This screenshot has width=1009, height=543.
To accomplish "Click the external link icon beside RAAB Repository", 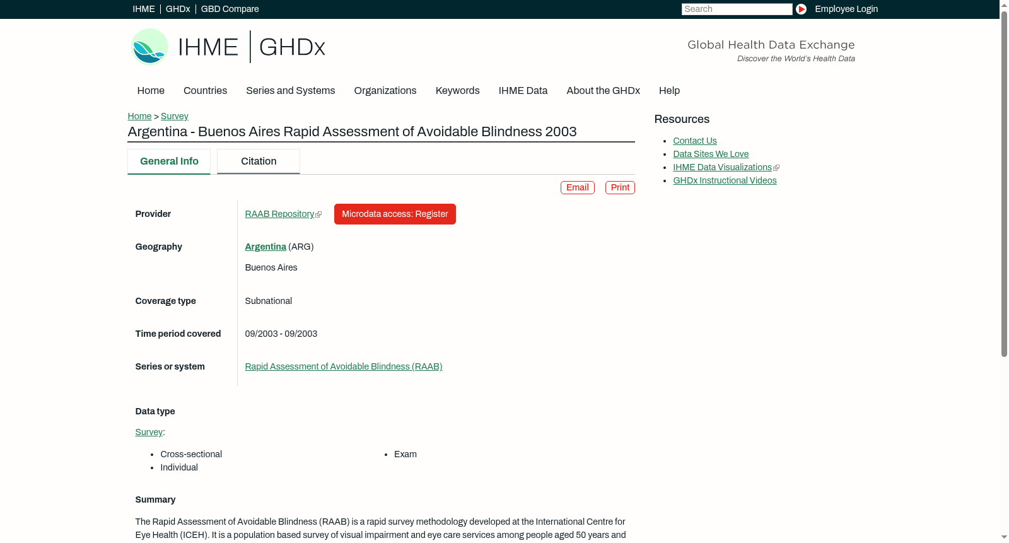I will 318,214.
